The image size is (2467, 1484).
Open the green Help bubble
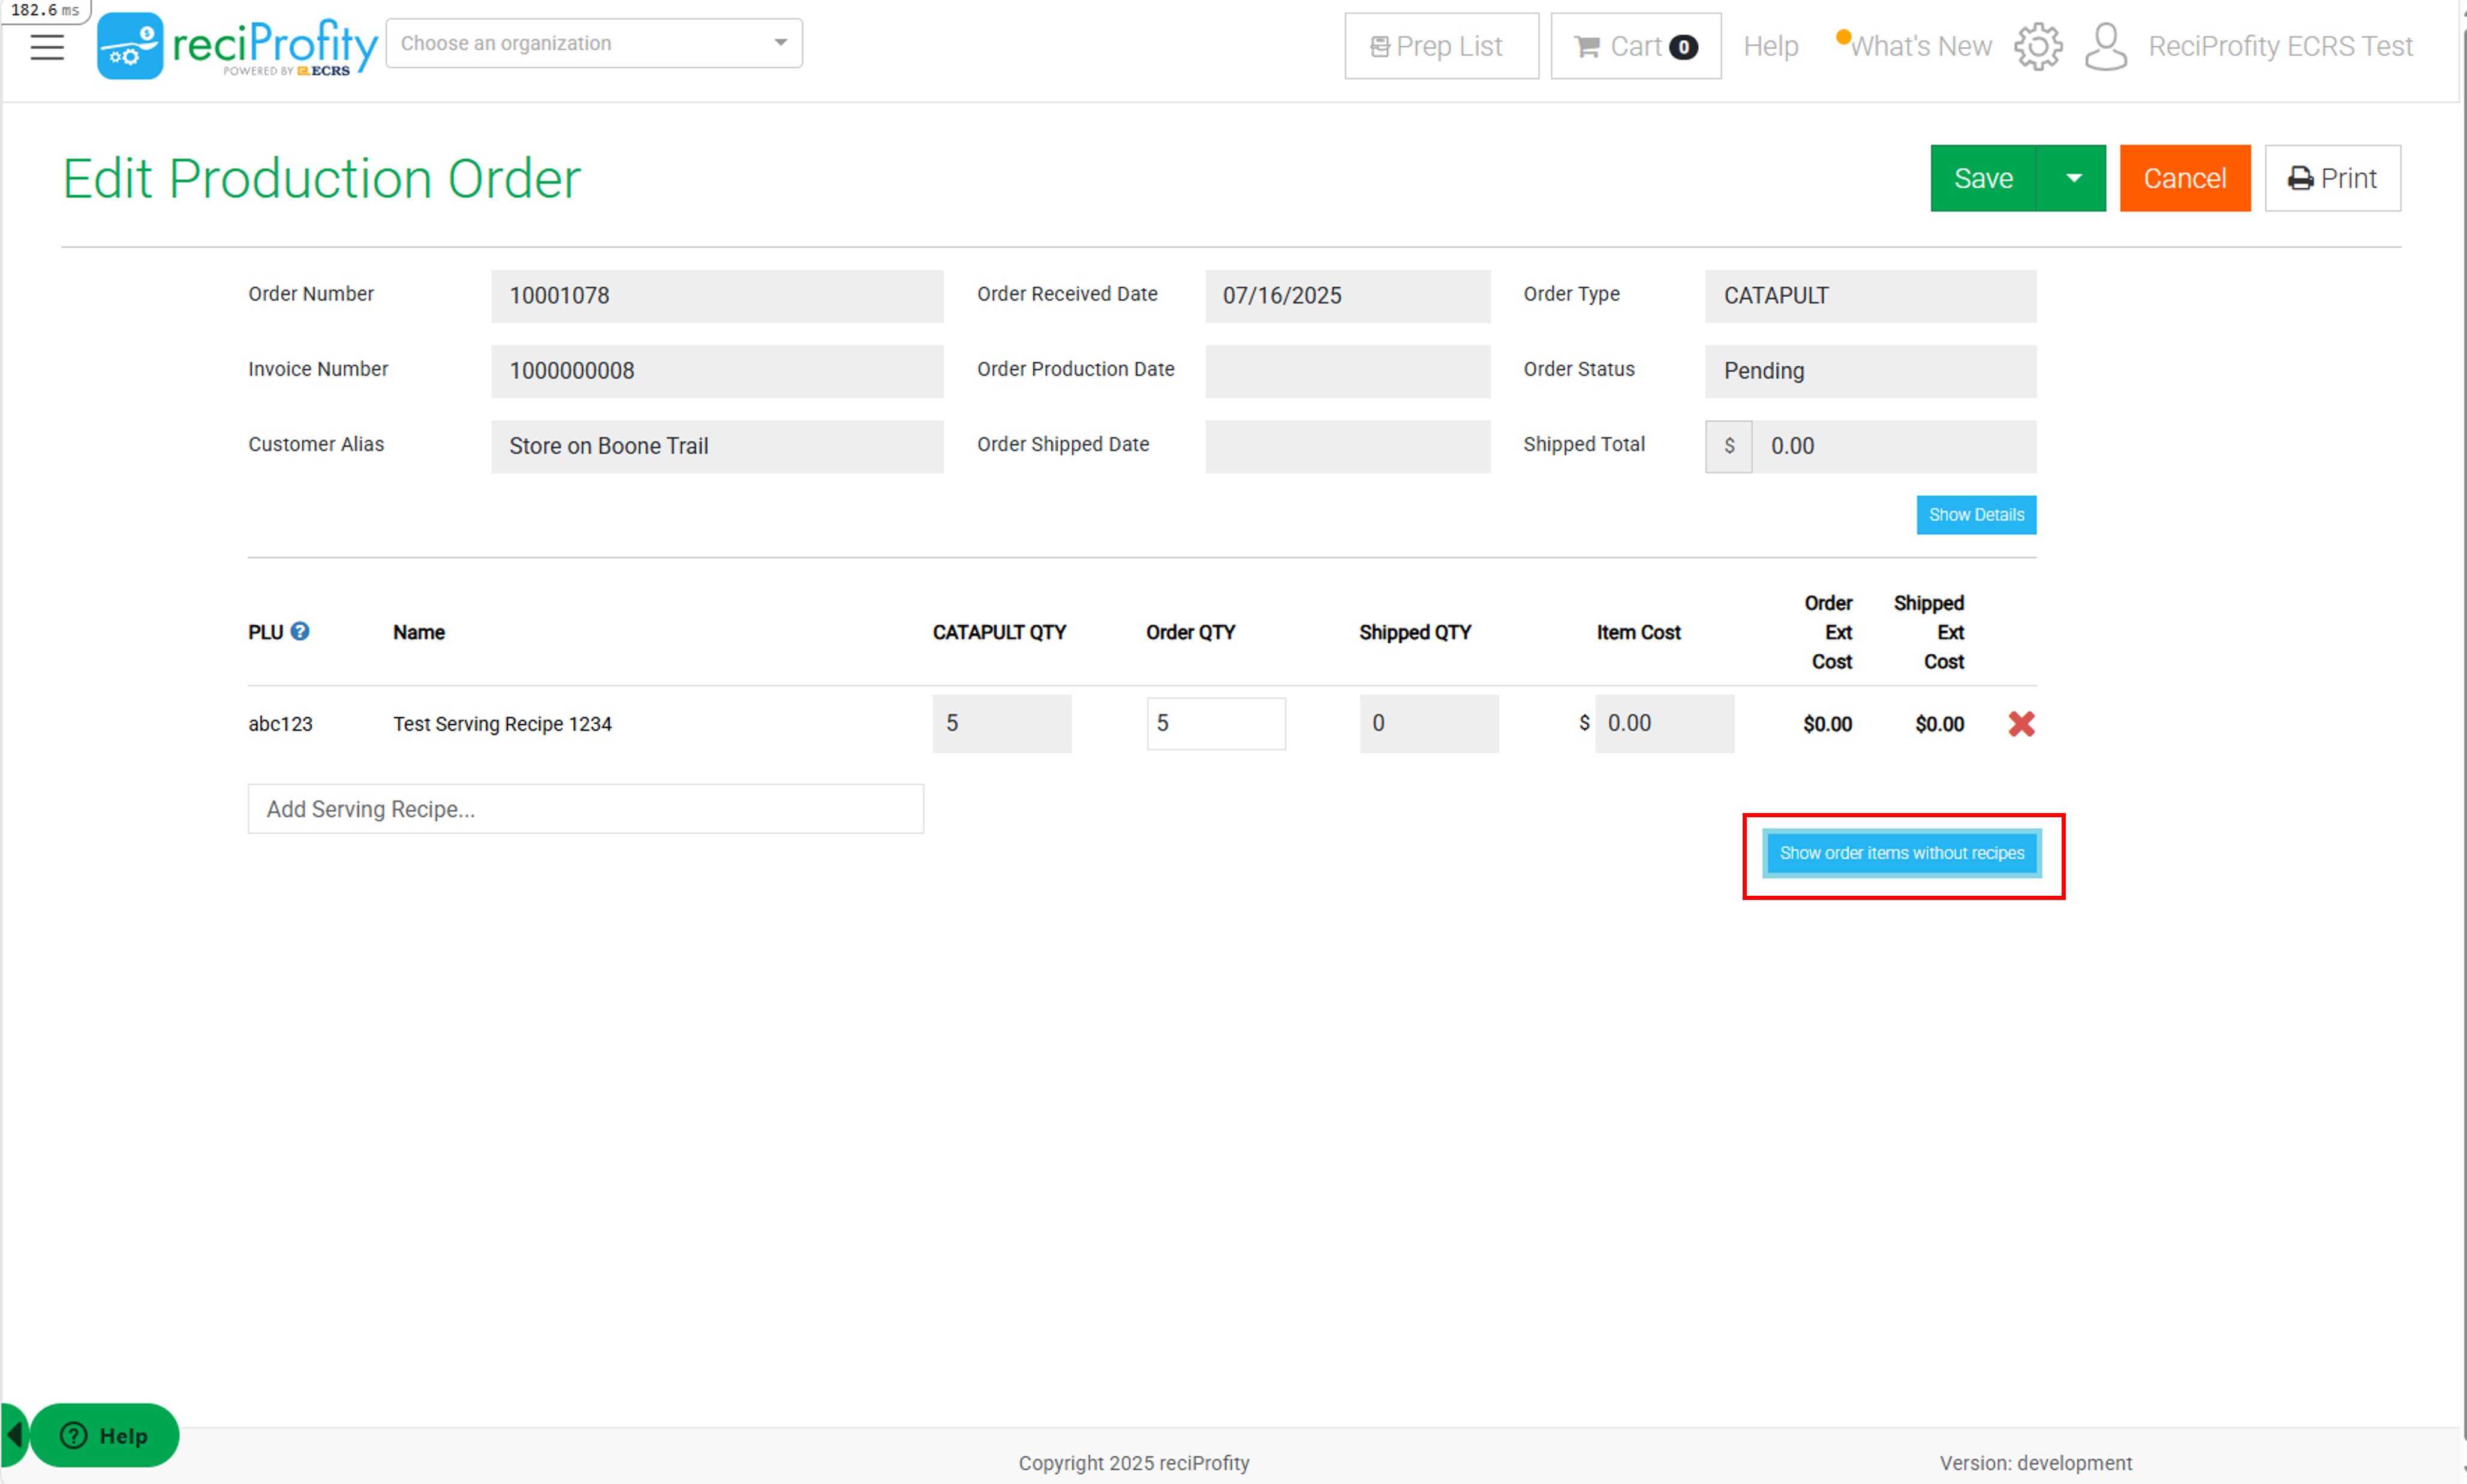pyautogui.click(x=105, y=1435)
